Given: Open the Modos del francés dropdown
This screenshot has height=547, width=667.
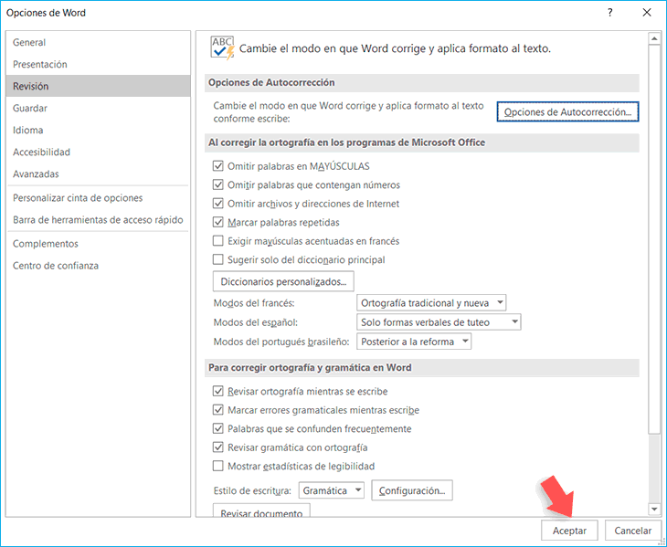Looking at the screenshot, I should [x=431, y=302].
